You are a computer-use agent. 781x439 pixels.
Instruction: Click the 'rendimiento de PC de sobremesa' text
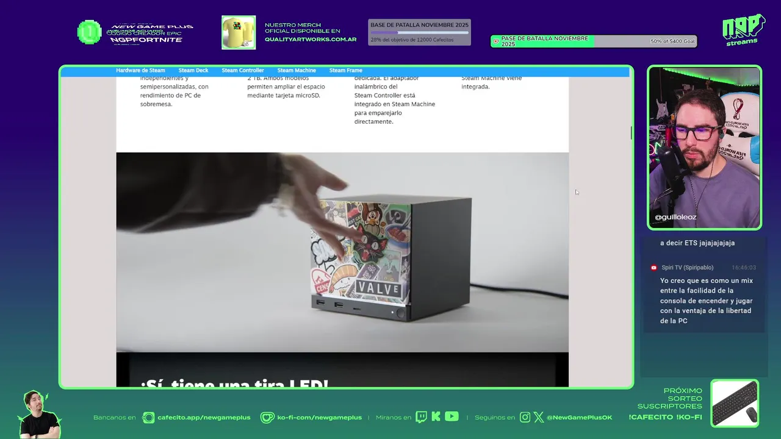[170, 99]
